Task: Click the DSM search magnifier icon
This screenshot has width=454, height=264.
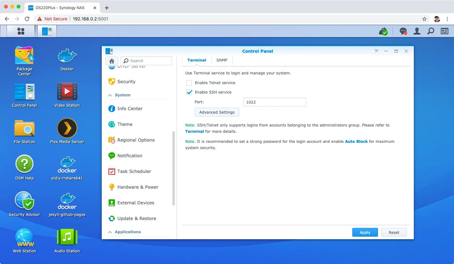Action: point(431,31)
